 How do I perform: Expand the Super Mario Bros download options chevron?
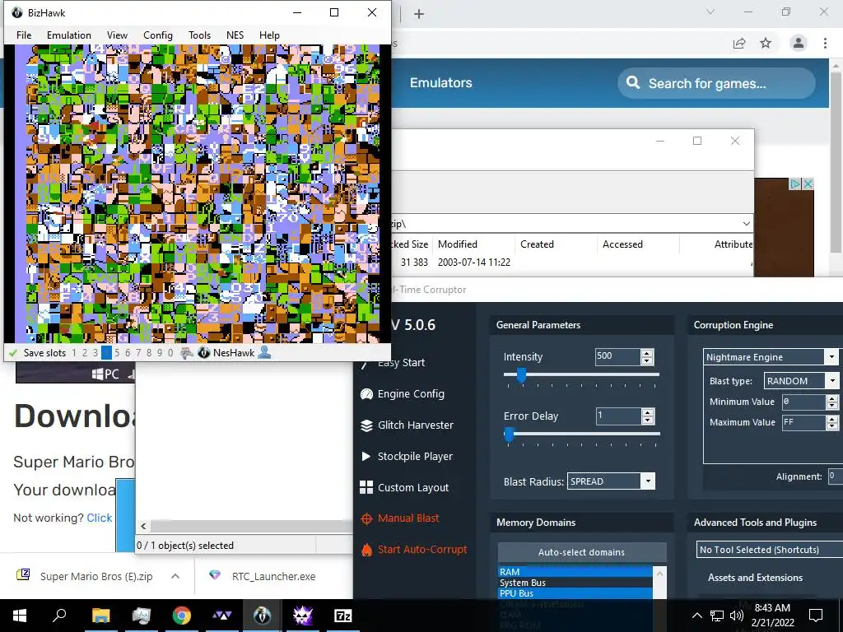[x=175, y=576]
